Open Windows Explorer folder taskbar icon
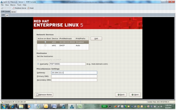Image resolution: width=176 pixels, height=110 pixels. [21, 107]
